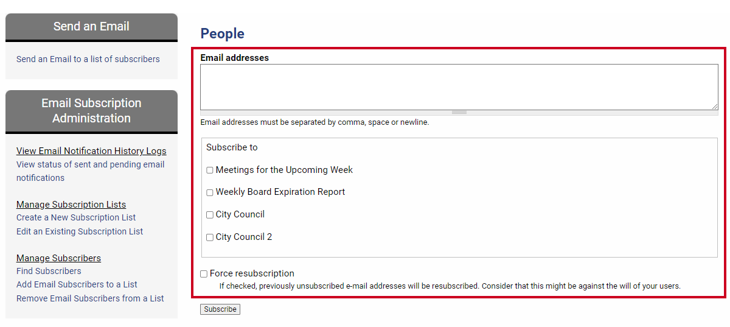Enable Force resubscription checkbox
This screenshot has width=730, height=327.
tap(204, 274)
